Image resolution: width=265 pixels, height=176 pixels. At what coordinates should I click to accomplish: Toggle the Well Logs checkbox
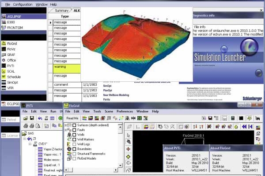pos(74,144)
